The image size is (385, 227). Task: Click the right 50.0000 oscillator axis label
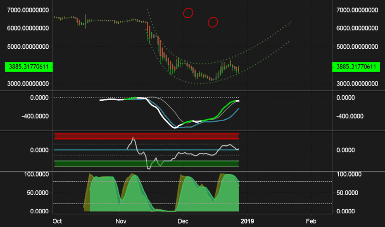[x=347, y=193]
